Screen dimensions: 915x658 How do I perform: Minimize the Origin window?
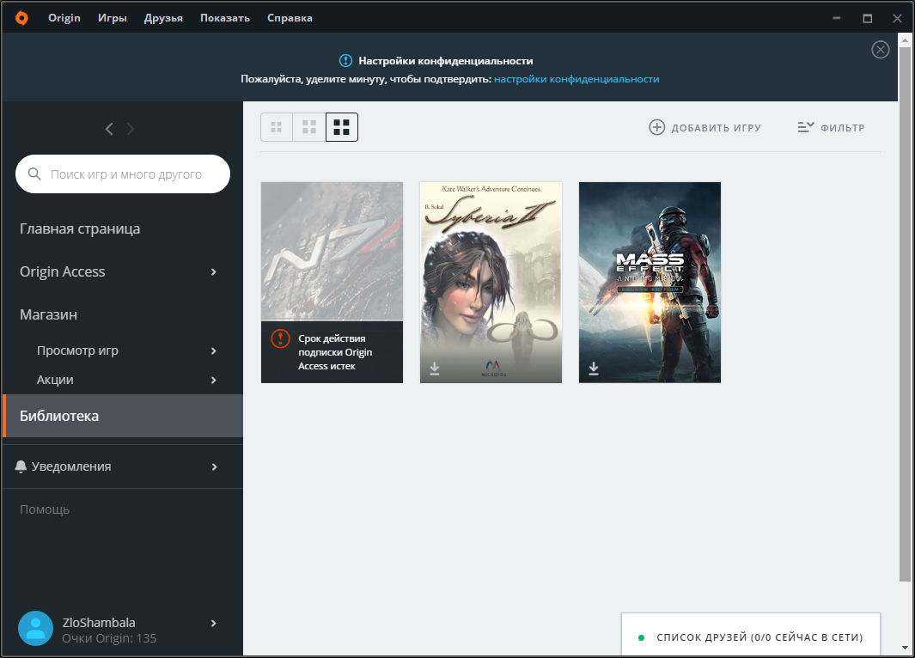pyautogui.click(x=836, y=18)
